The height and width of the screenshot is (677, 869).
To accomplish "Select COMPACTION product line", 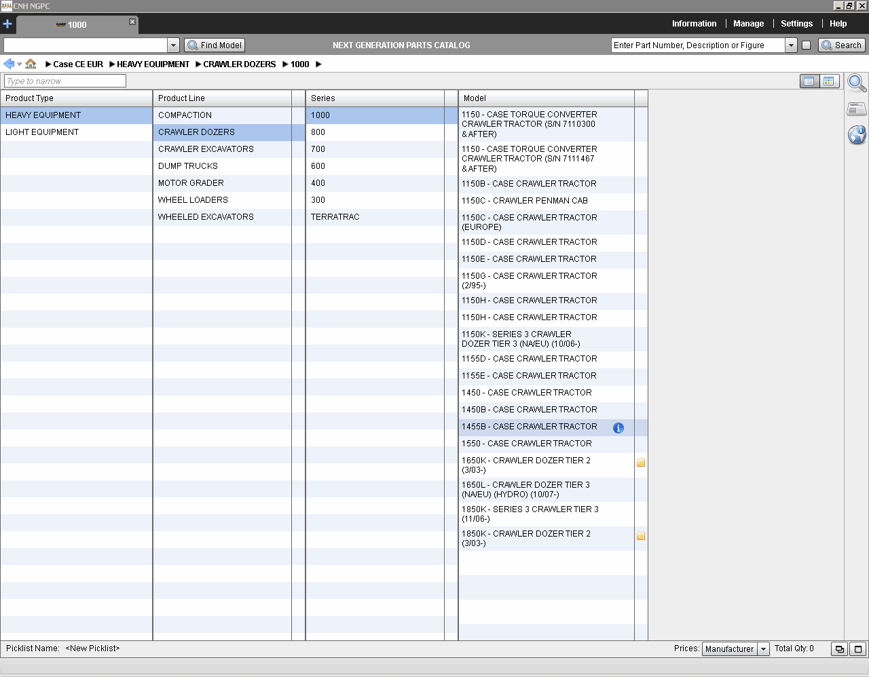I will (229, 115).
